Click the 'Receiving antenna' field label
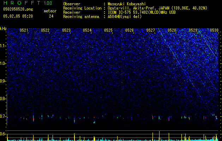This screenshot has height=141, width=222. coord(81,17)
